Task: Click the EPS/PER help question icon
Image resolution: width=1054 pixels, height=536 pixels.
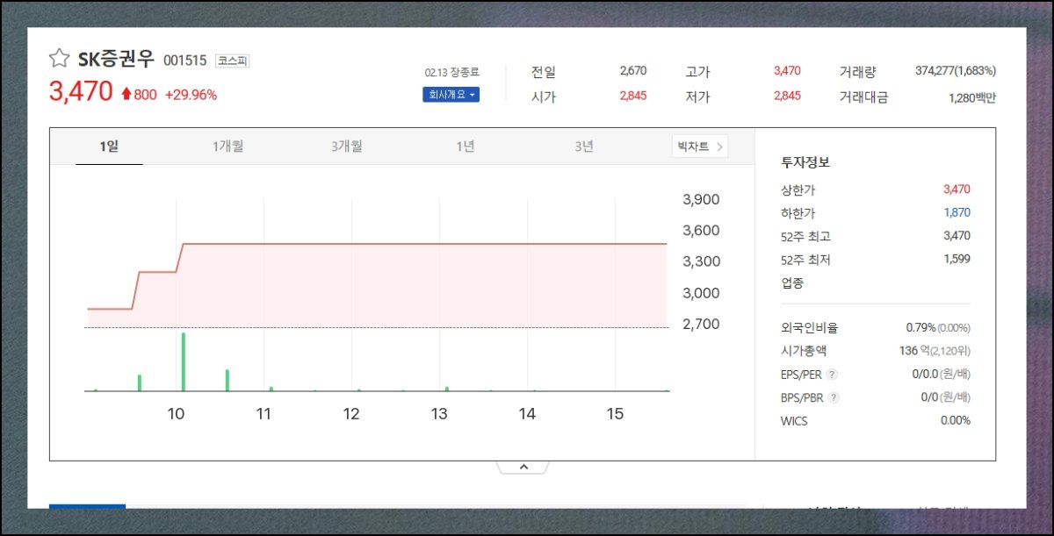Action: click(x=833, y=375)
